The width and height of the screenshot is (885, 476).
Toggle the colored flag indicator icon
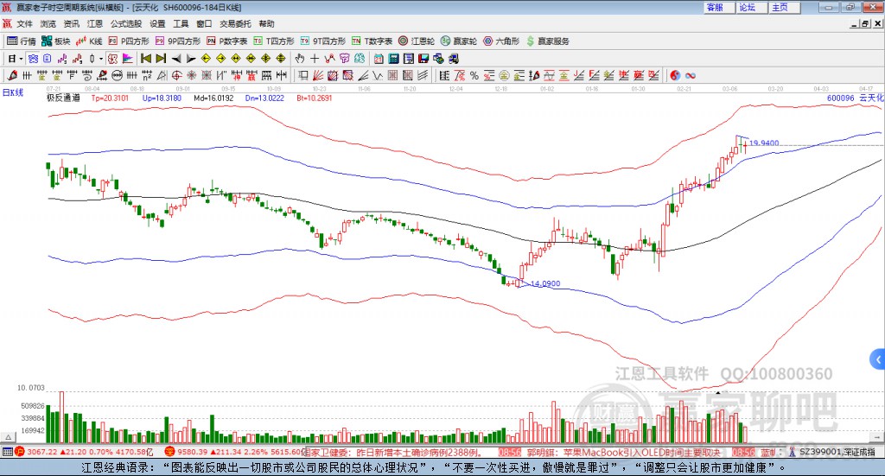pyautogui.click(x=128, y=59)
